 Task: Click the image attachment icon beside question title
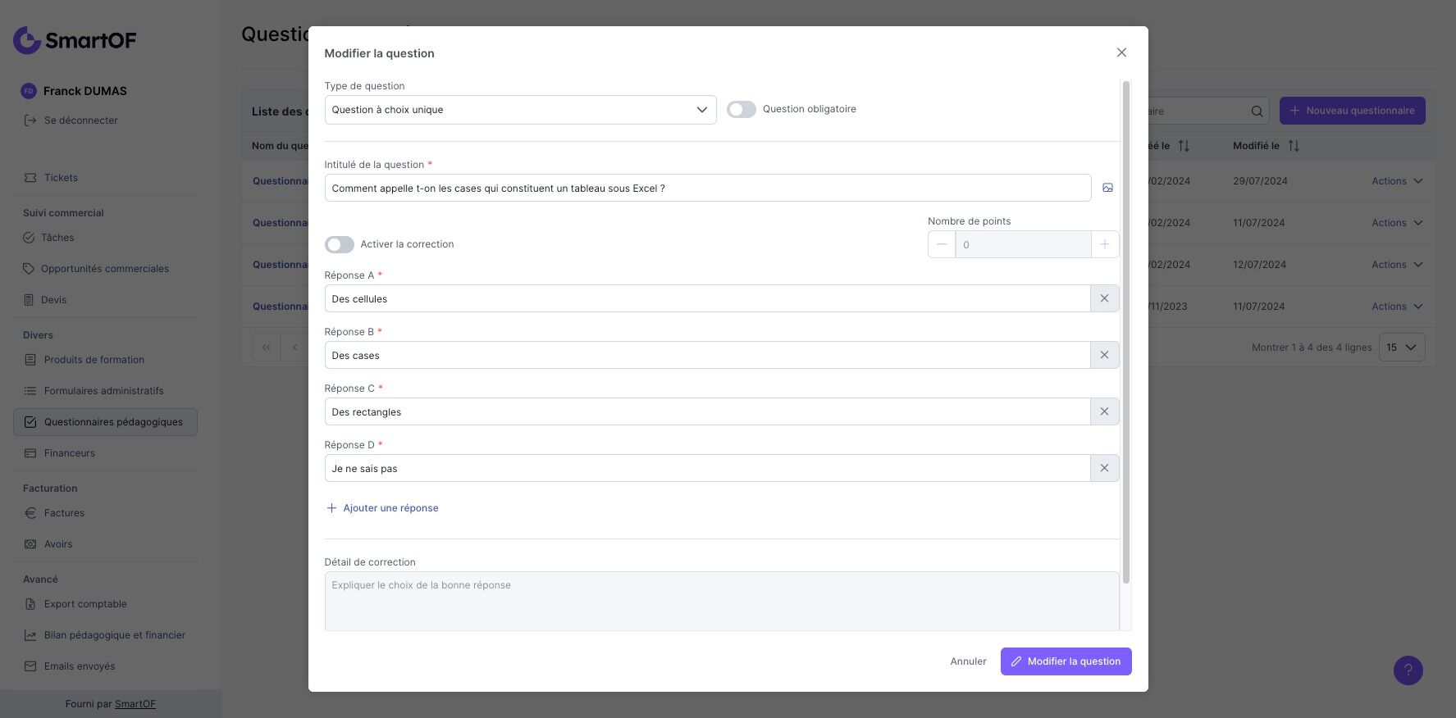coord(1107,188)
